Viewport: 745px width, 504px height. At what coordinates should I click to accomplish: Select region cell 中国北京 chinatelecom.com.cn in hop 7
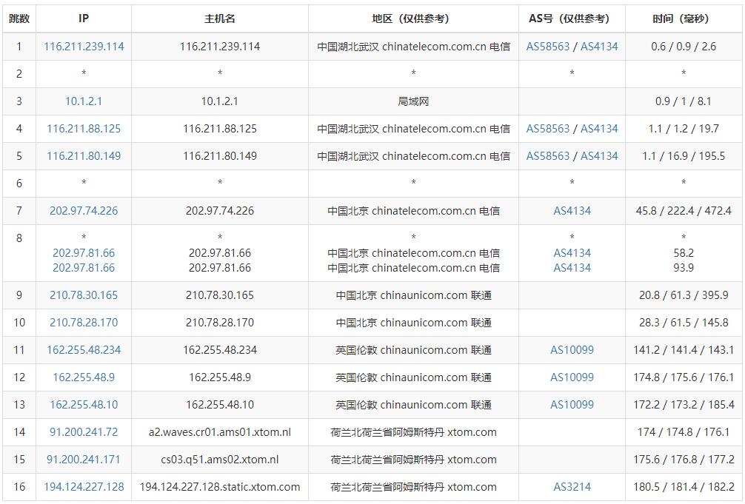click(413, 211)
